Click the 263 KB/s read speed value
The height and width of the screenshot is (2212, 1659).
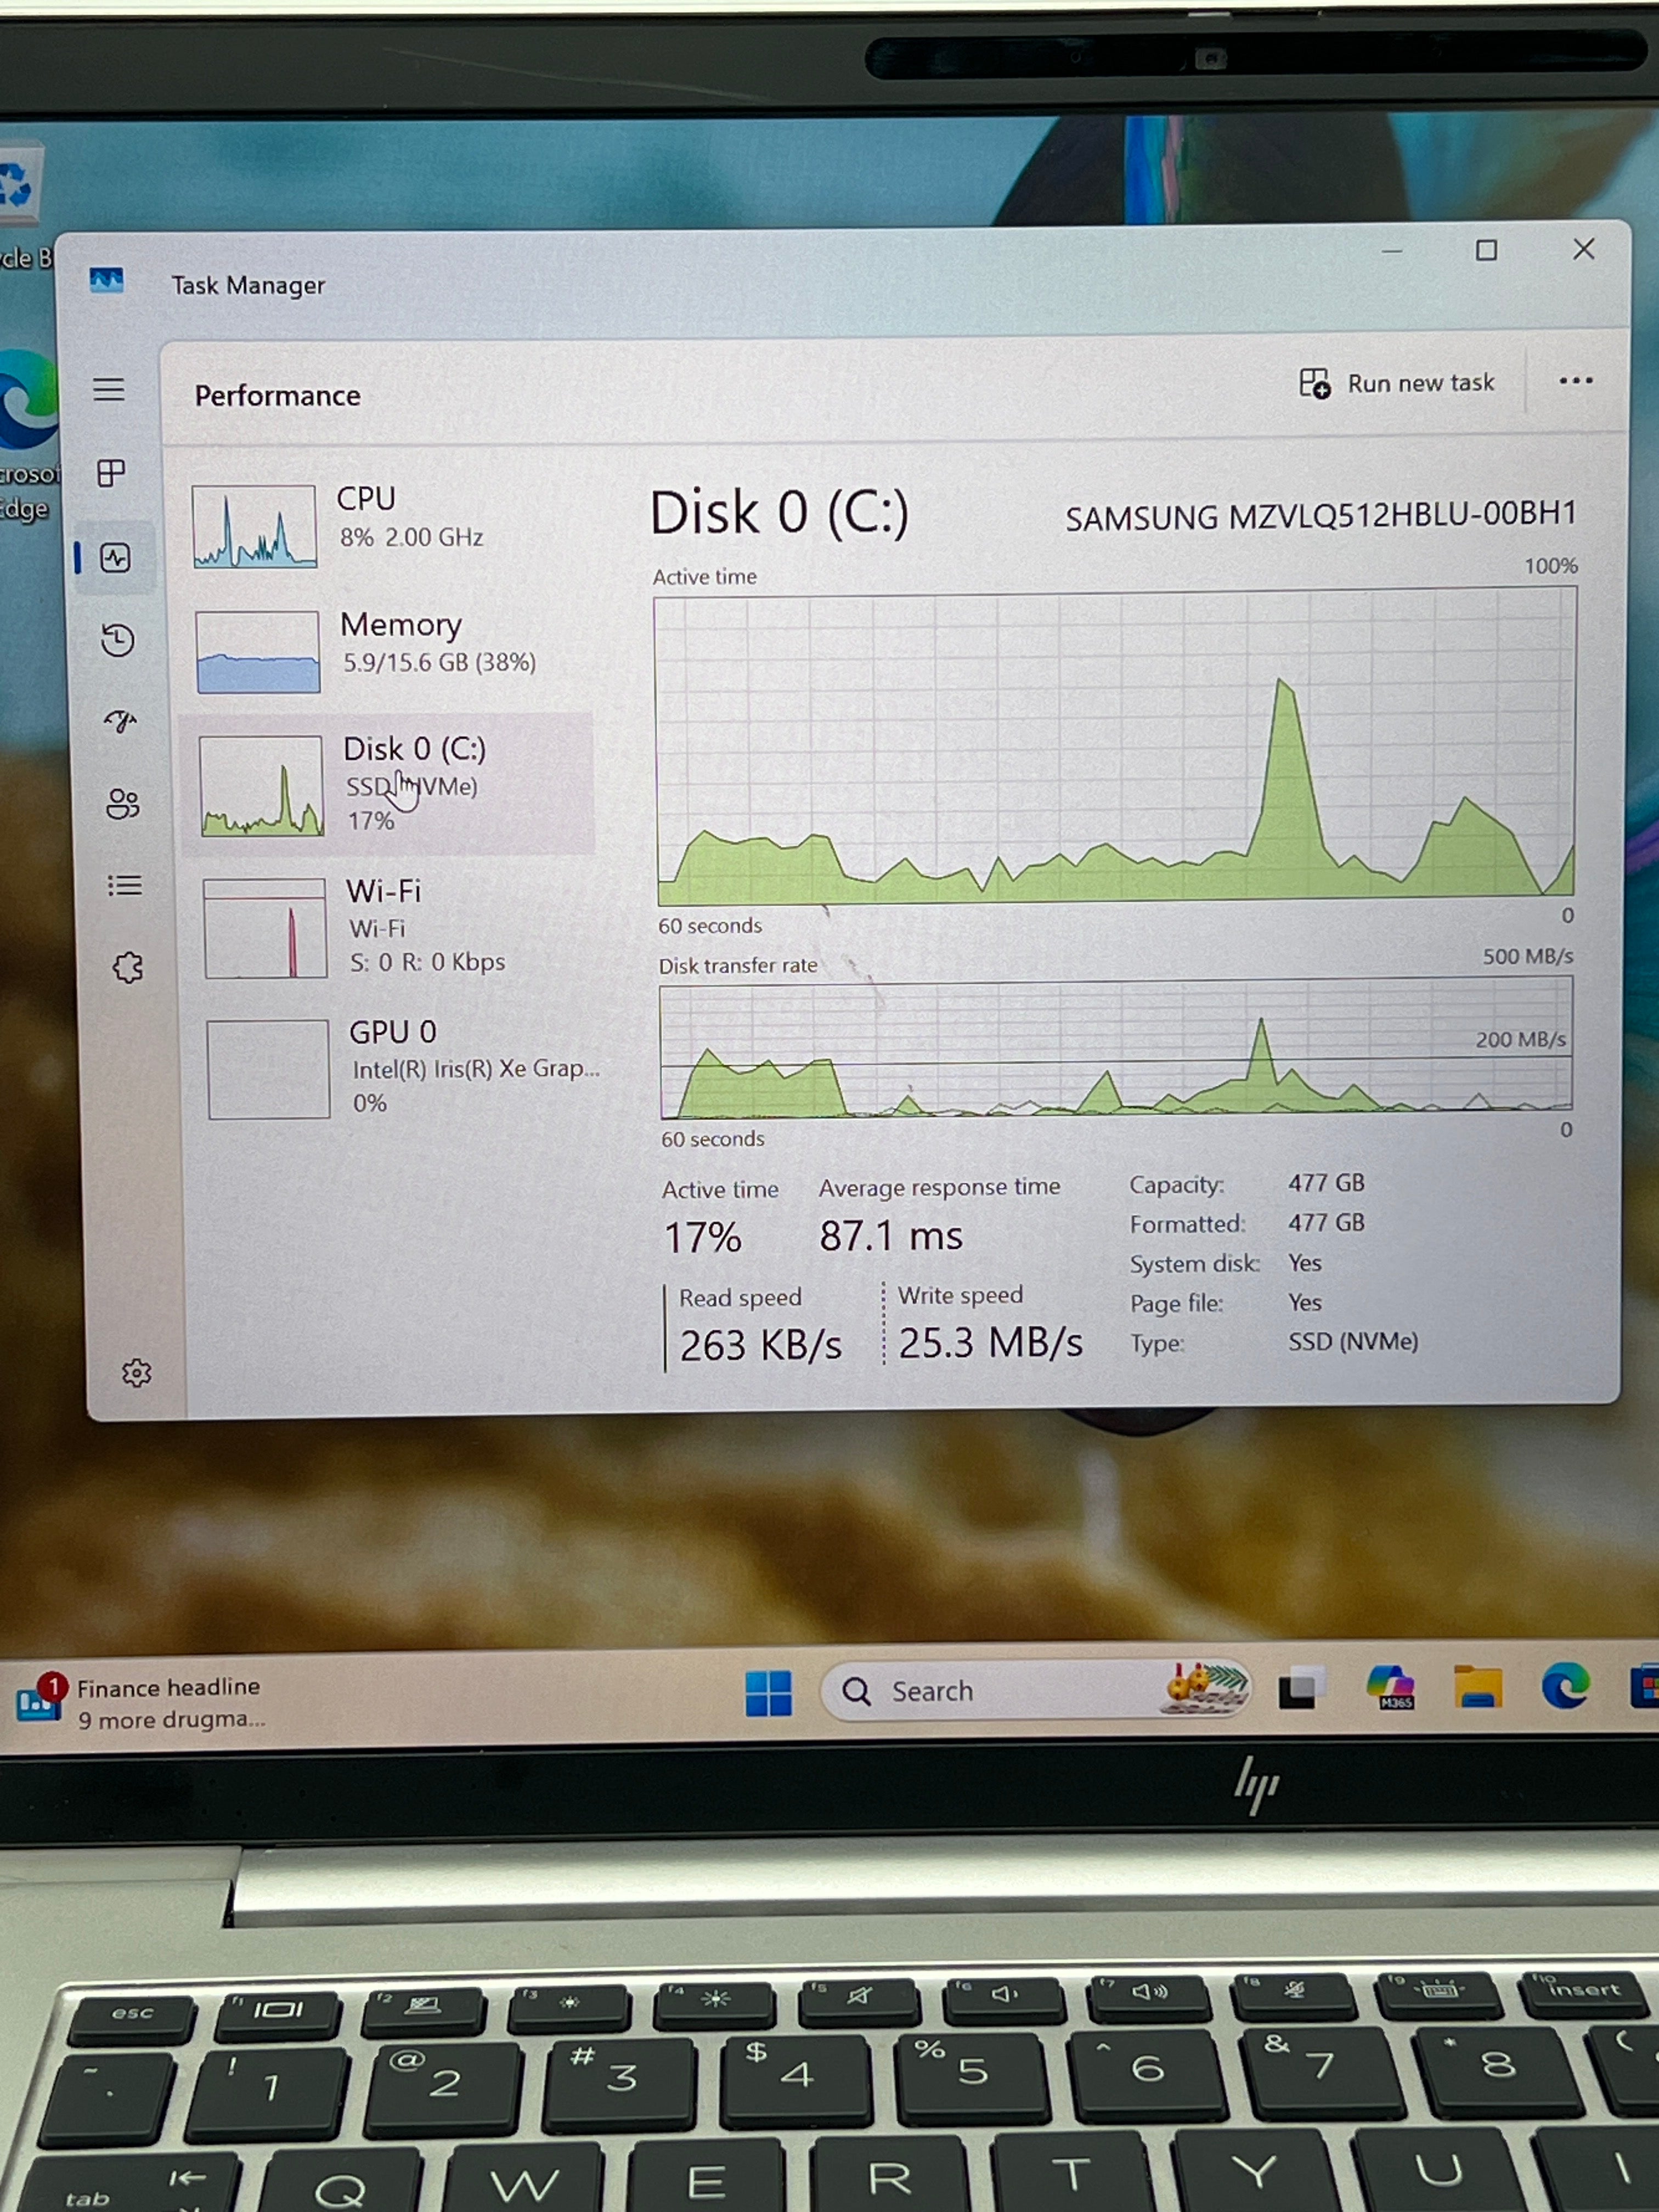pos(760,1345)
